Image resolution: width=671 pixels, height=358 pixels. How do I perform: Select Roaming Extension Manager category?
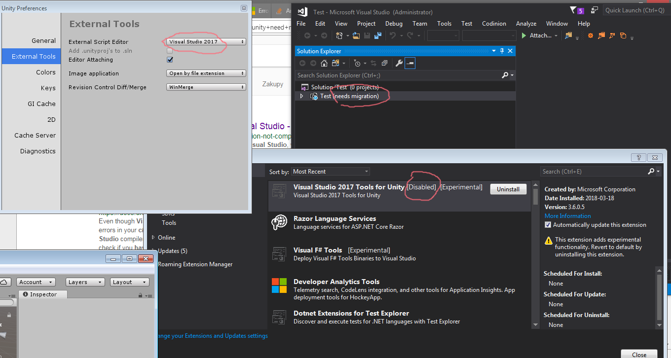(195, 264)
